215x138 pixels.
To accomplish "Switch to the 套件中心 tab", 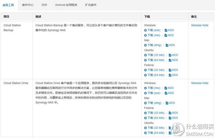I will tap(28, 5).
